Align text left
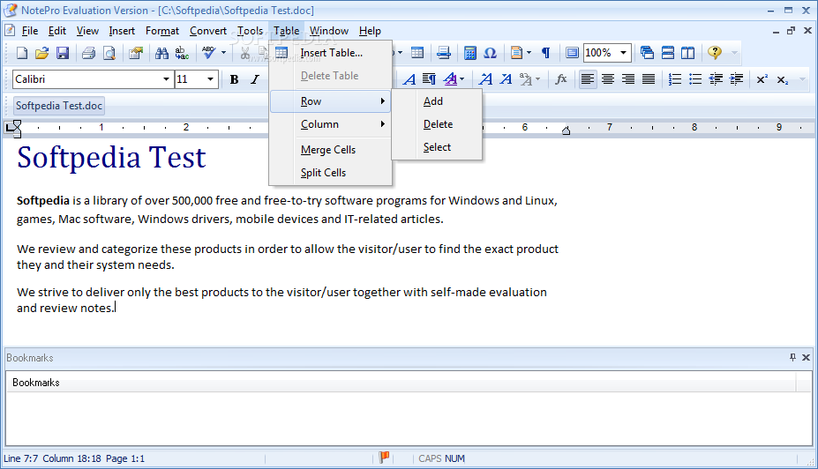818x469 pixels. (x=588, y=79)
